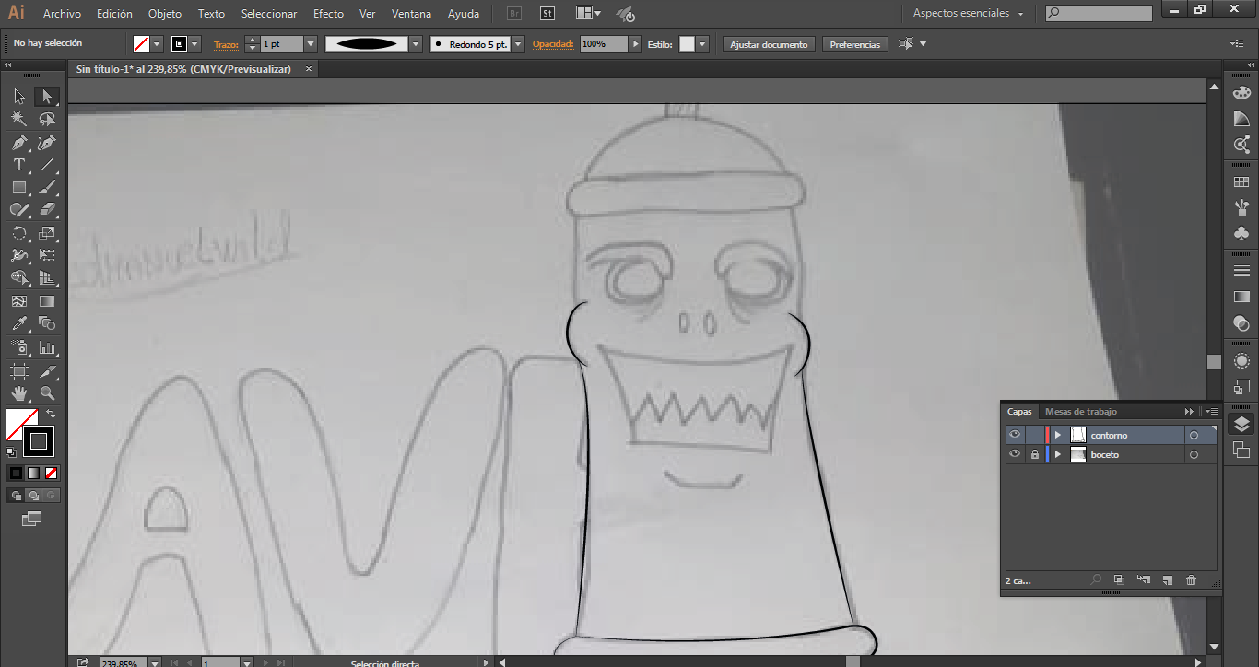Viewport: 1259px width, 667px height.
Task: Switch to the Mesas de trabajo tab
Action: (x=1080, y=412)
